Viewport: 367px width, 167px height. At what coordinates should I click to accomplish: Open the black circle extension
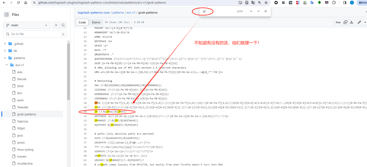(276, 3)
